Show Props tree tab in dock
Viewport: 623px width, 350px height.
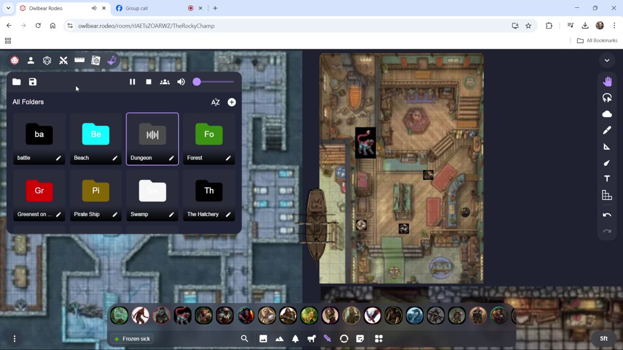[295, 339]
